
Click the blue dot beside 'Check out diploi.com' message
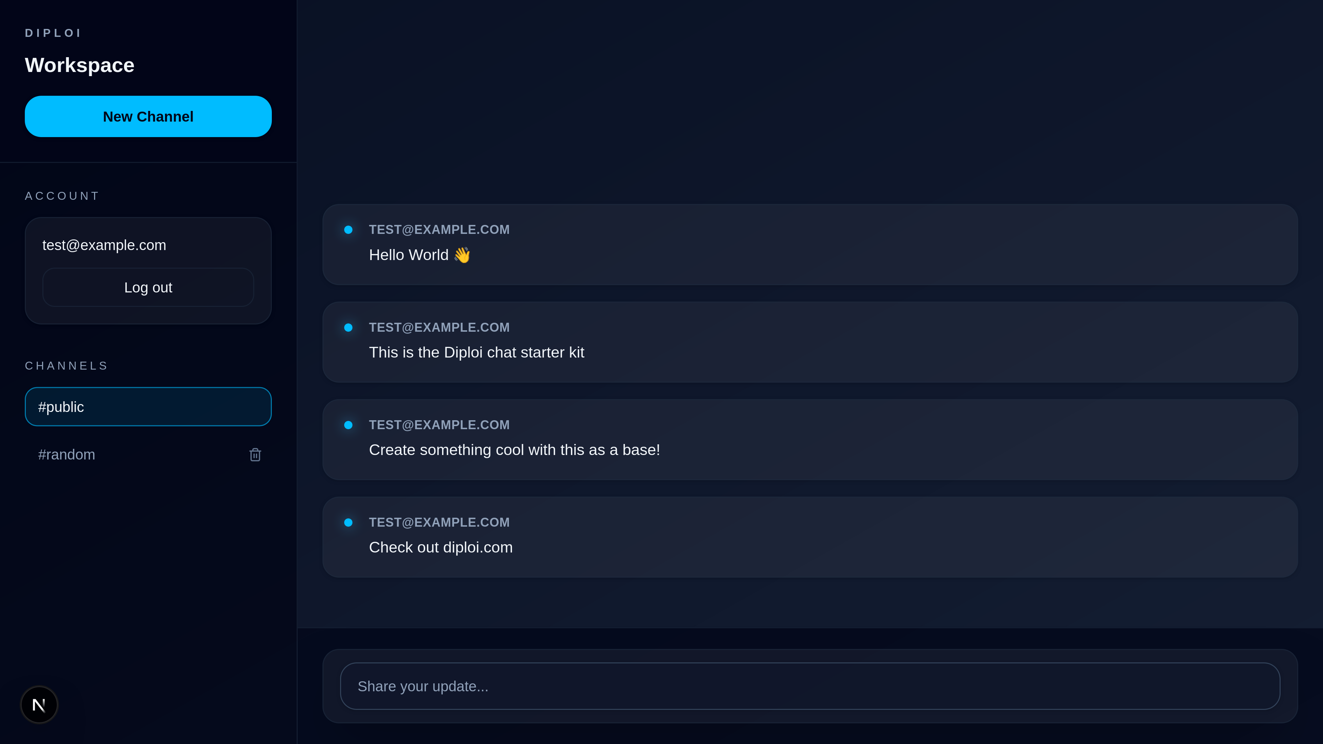pyautogui.click(x=348, y=522)
